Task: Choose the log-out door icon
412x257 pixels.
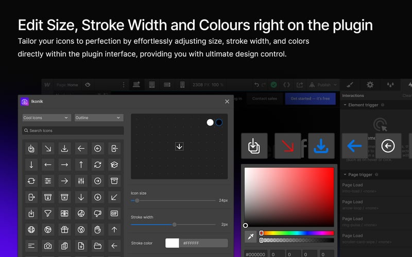Action: tap(31, 197)
